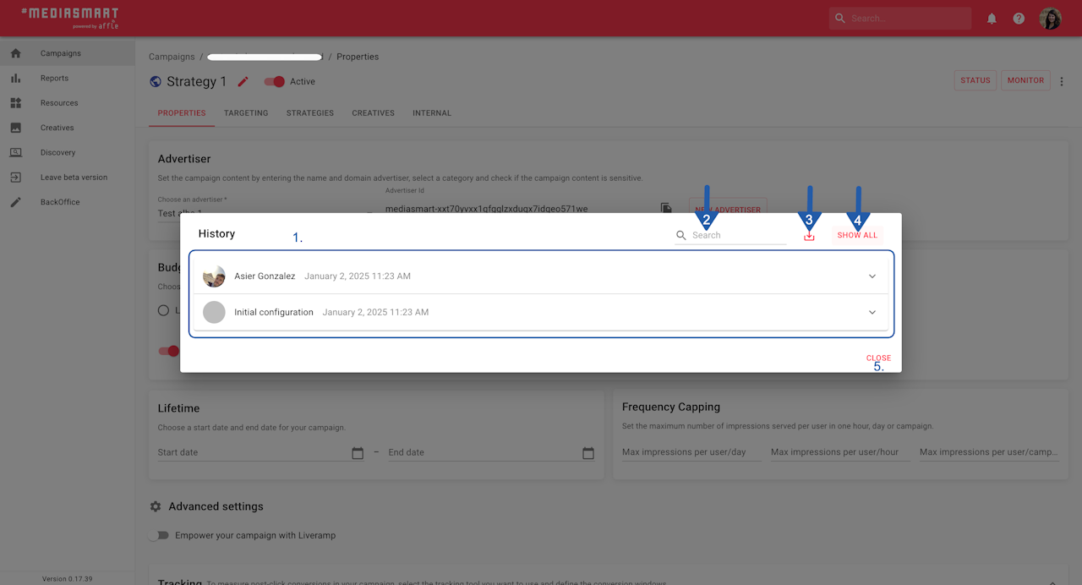Screen dimensions: 1082x585
Task: Click the top bar search field
Action: click(x=900, y=19)
